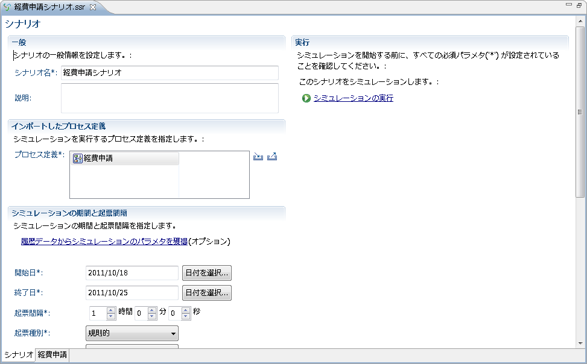Maximize the editor pane

pyautogui.click(x=579, y=5)
